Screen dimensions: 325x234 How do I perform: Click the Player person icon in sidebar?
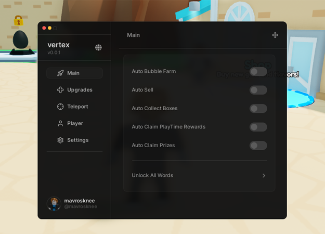[x=60, y=123]
